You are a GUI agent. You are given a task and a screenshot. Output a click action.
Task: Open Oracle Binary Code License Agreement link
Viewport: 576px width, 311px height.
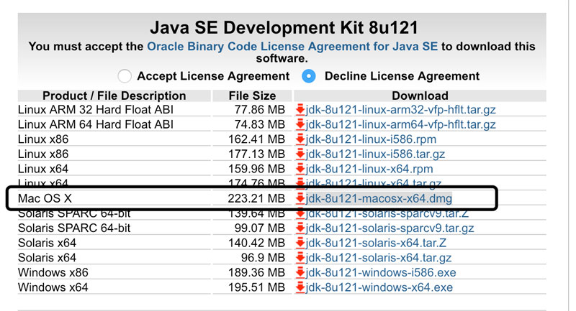pos(292,47)
